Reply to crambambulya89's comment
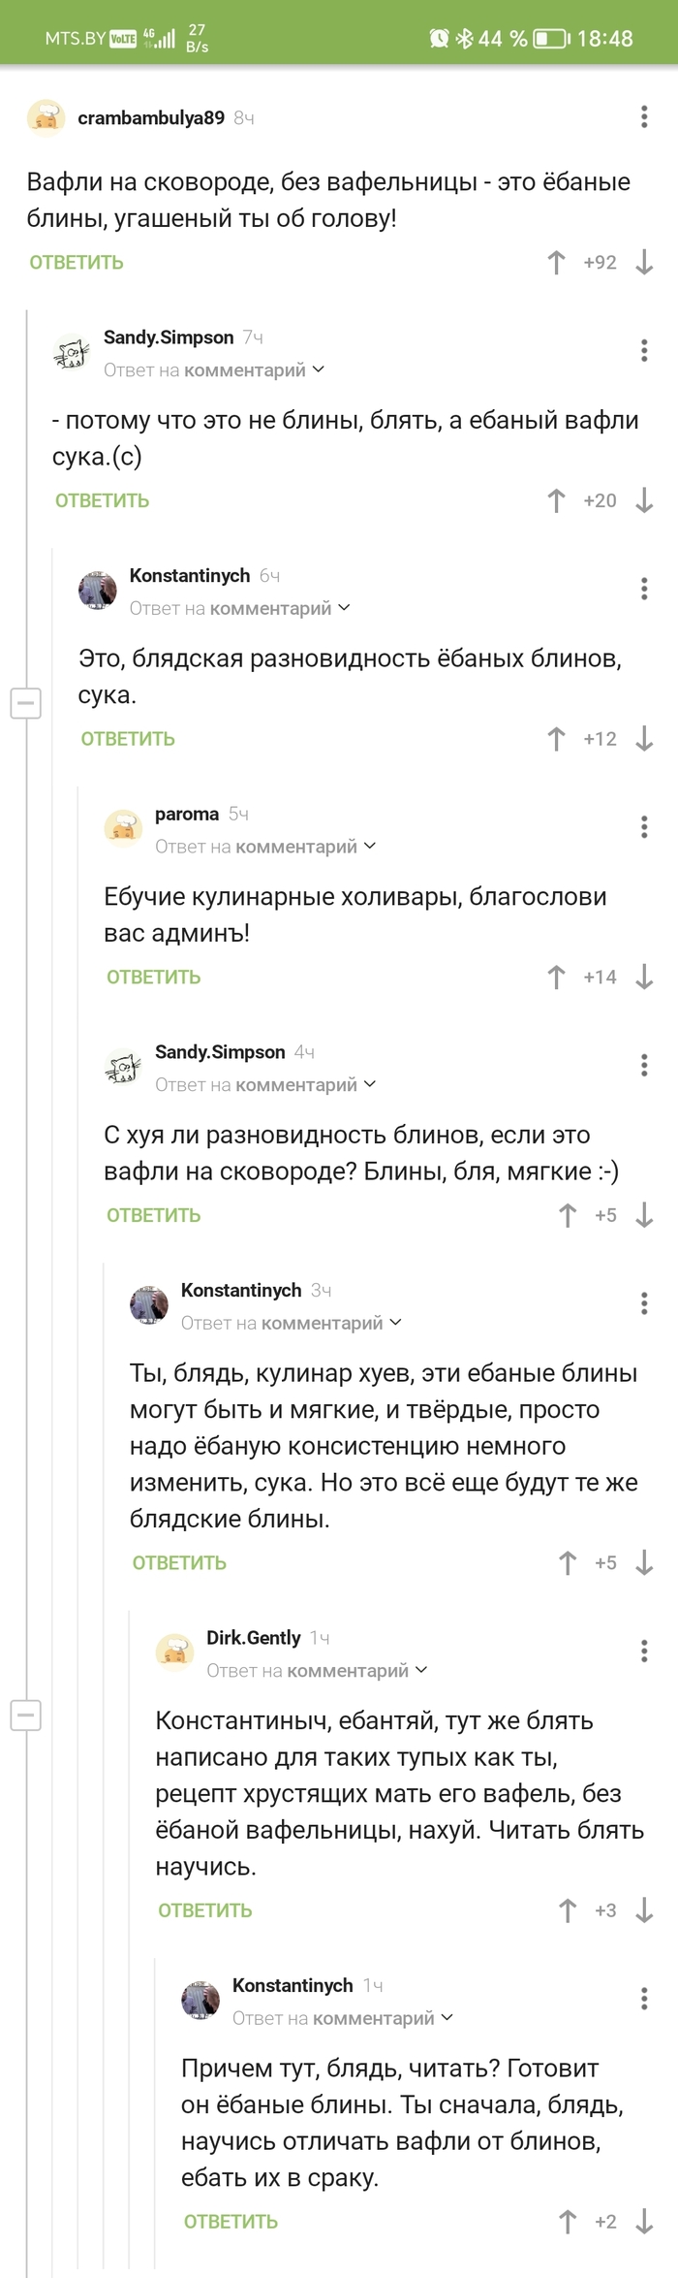This screenshot has width=678, height=2278. point(77,262)
